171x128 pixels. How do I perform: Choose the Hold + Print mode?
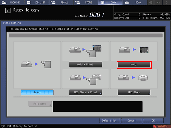point(86,64)
